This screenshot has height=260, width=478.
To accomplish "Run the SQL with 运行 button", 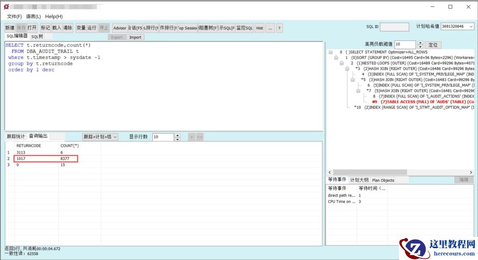I will [92, 28].
